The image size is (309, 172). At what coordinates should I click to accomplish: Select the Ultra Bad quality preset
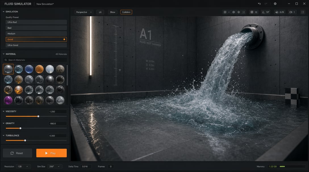pyautogui.click(x=36, y=22)
